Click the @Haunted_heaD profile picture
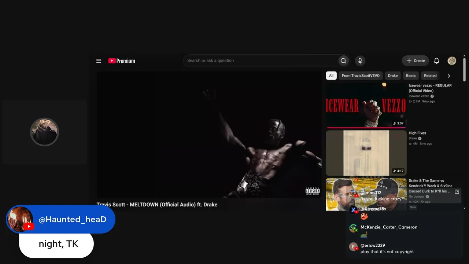The image size is (469, 264). [x=21, y=219]
